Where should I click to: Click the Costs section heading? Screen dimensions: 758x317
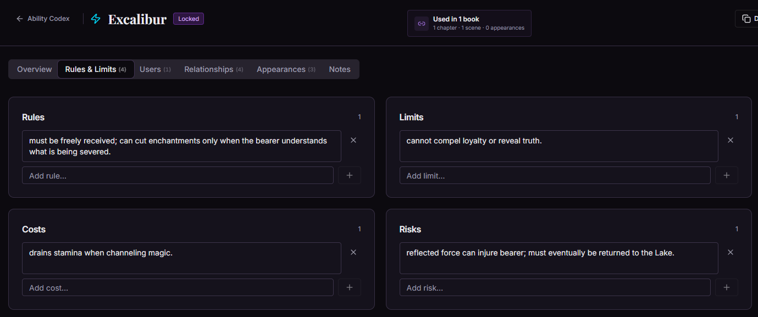click(x=34, y=229)
